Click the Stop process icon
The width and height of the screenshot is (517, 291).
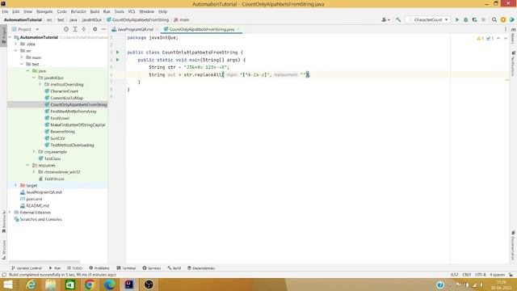(483, 19)
